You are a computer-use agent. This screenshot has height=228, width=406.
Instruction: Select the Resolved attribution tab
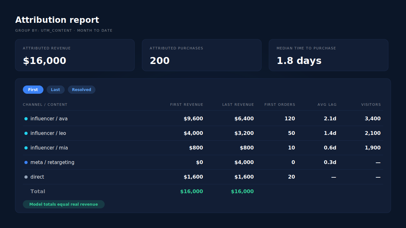coord(82,90)
